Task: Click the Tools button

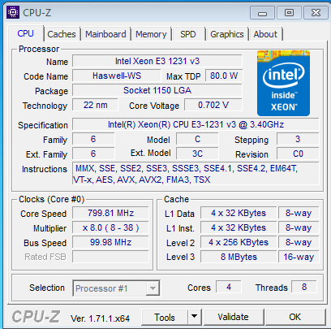Action: pyautogui.click(x=165, y=317)
